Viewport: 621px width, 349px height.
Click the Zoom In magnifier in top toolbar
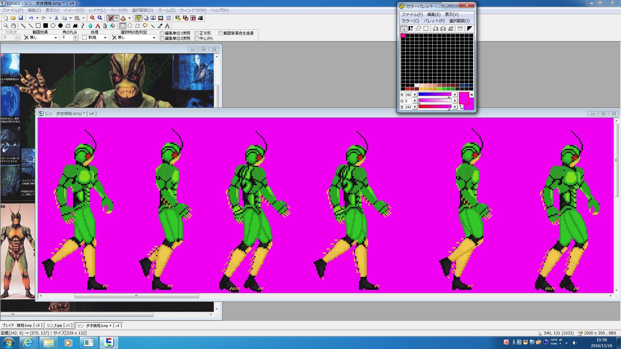point(93,18)
